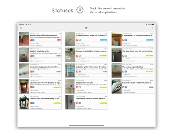173x130 pixels.
Task: Click blue icon on Air conditioning card
Action: click(33, 72)
